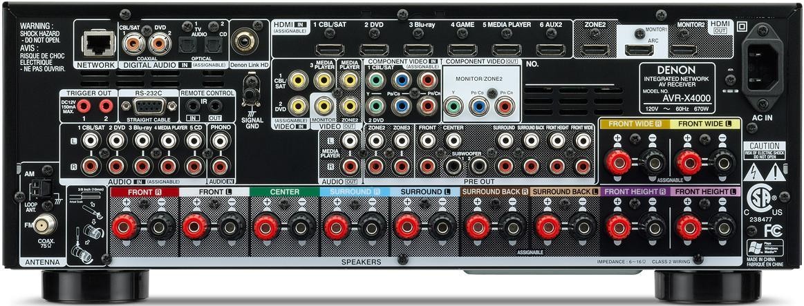Click the SUBWOOFER 1 pre out jack
804x306 pixels.
click(453, 166)
